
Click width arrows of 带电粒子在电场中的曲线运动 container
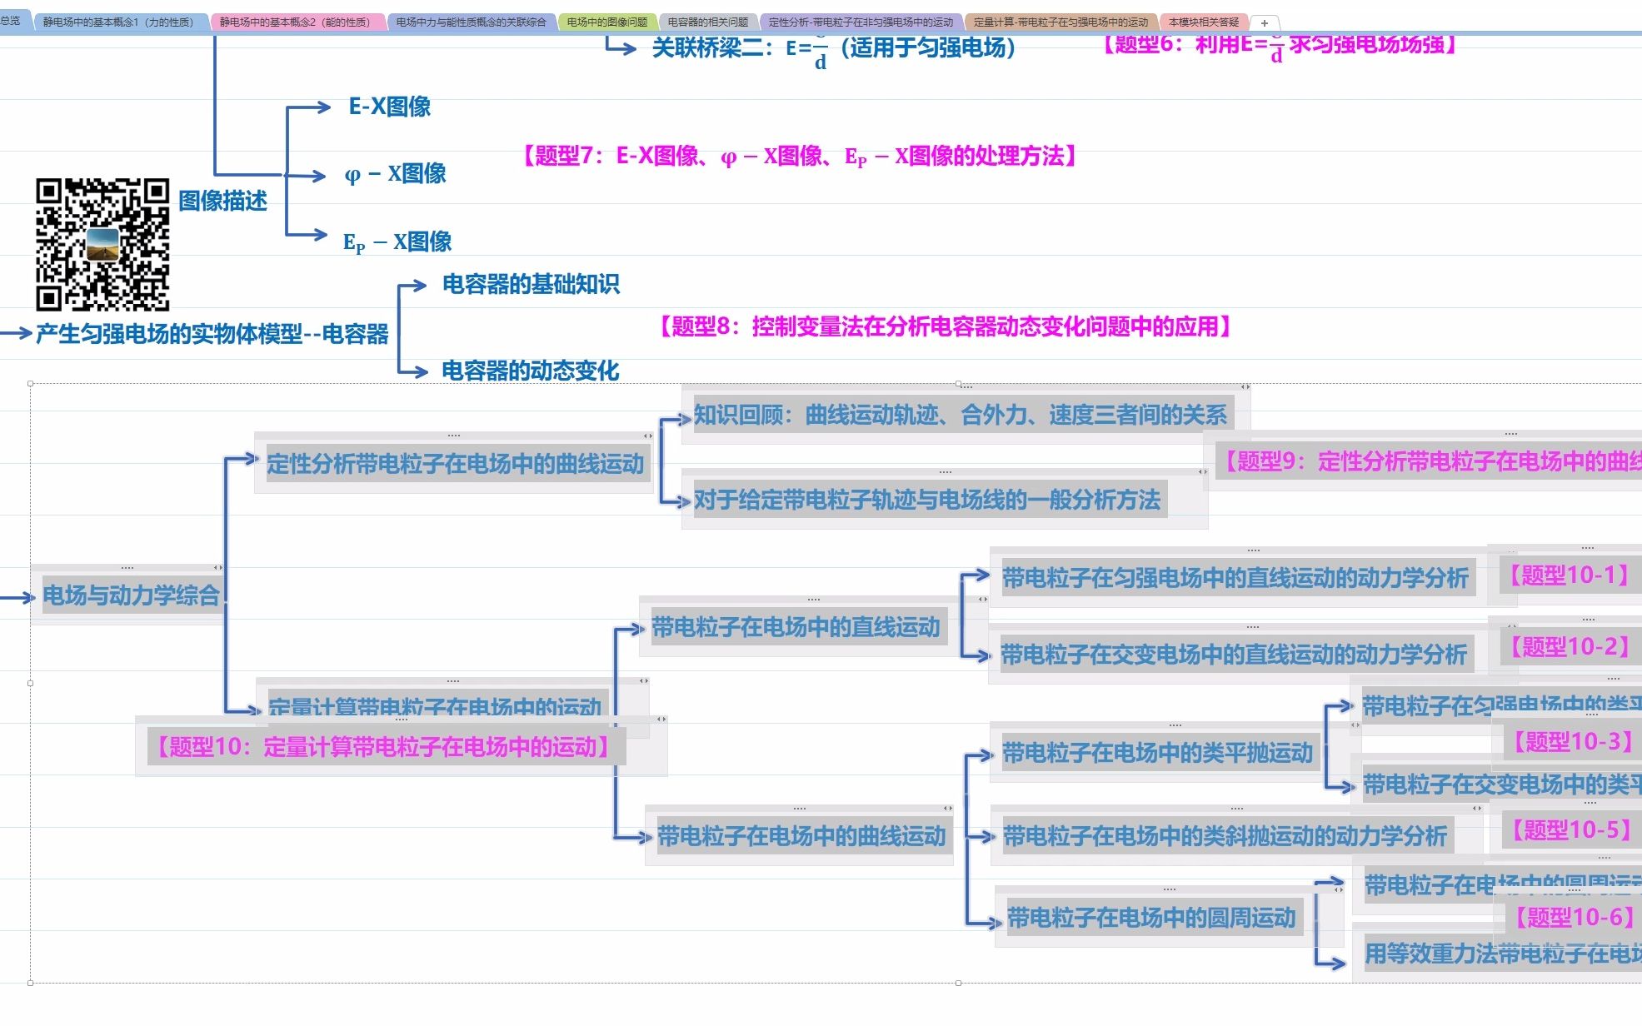click(x=948, y=808)
